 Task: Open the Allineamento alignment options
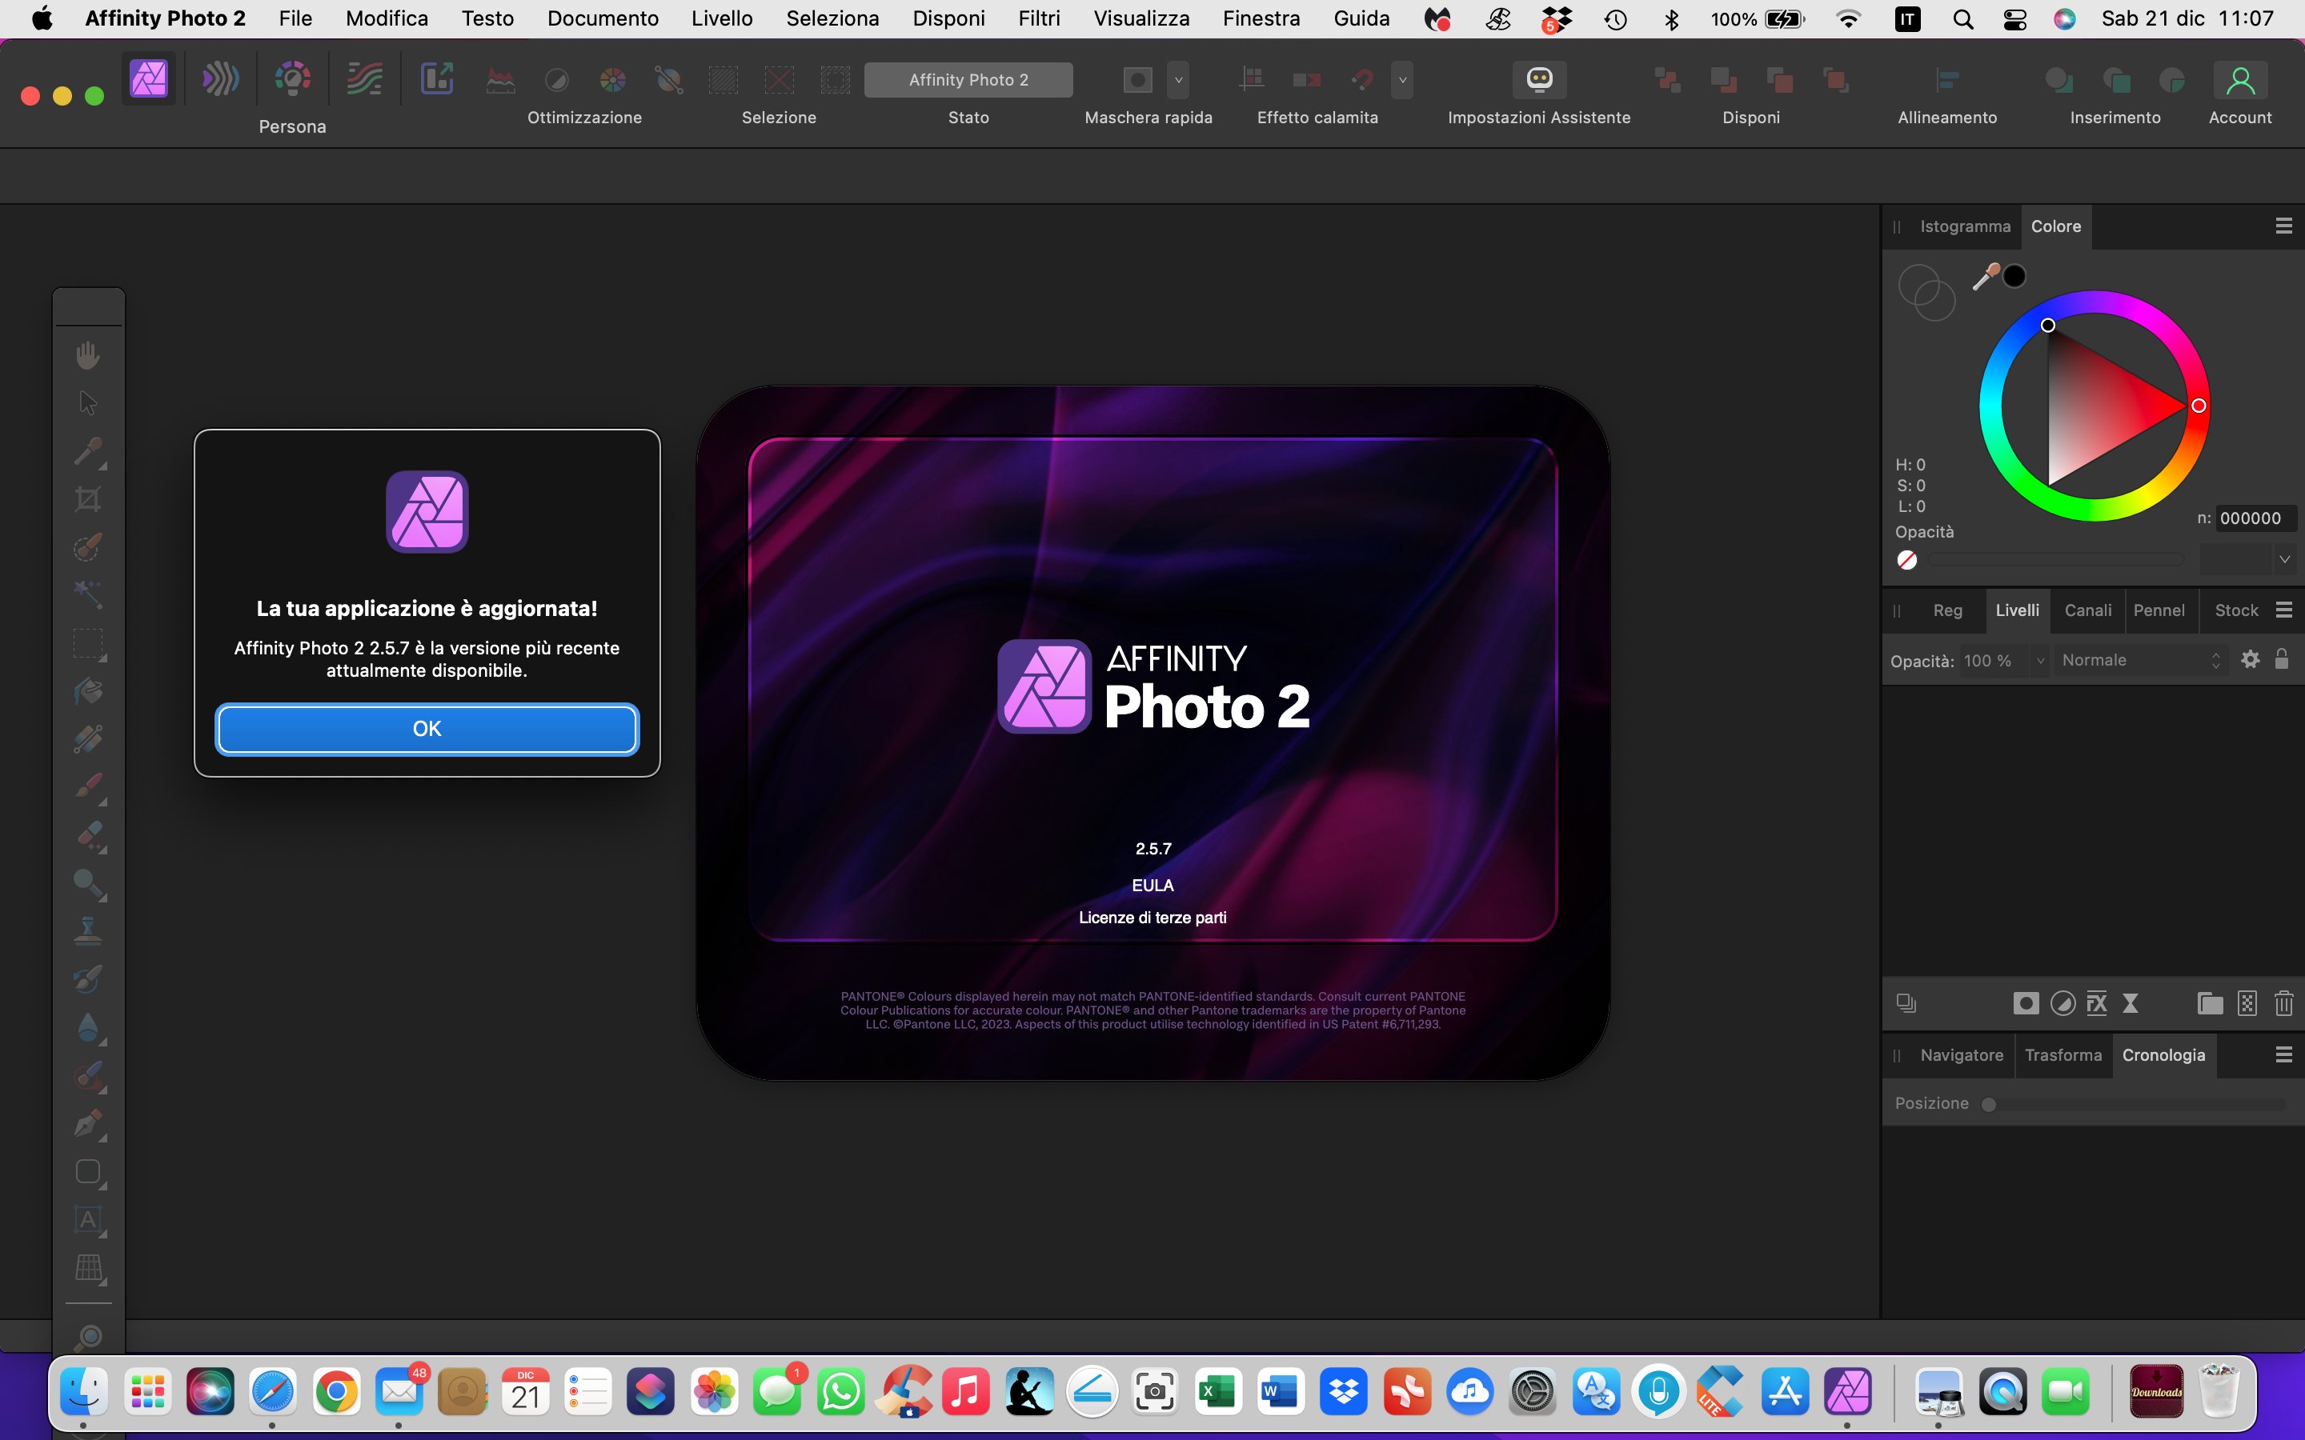pyautogui.click(x=1947, y=80)
